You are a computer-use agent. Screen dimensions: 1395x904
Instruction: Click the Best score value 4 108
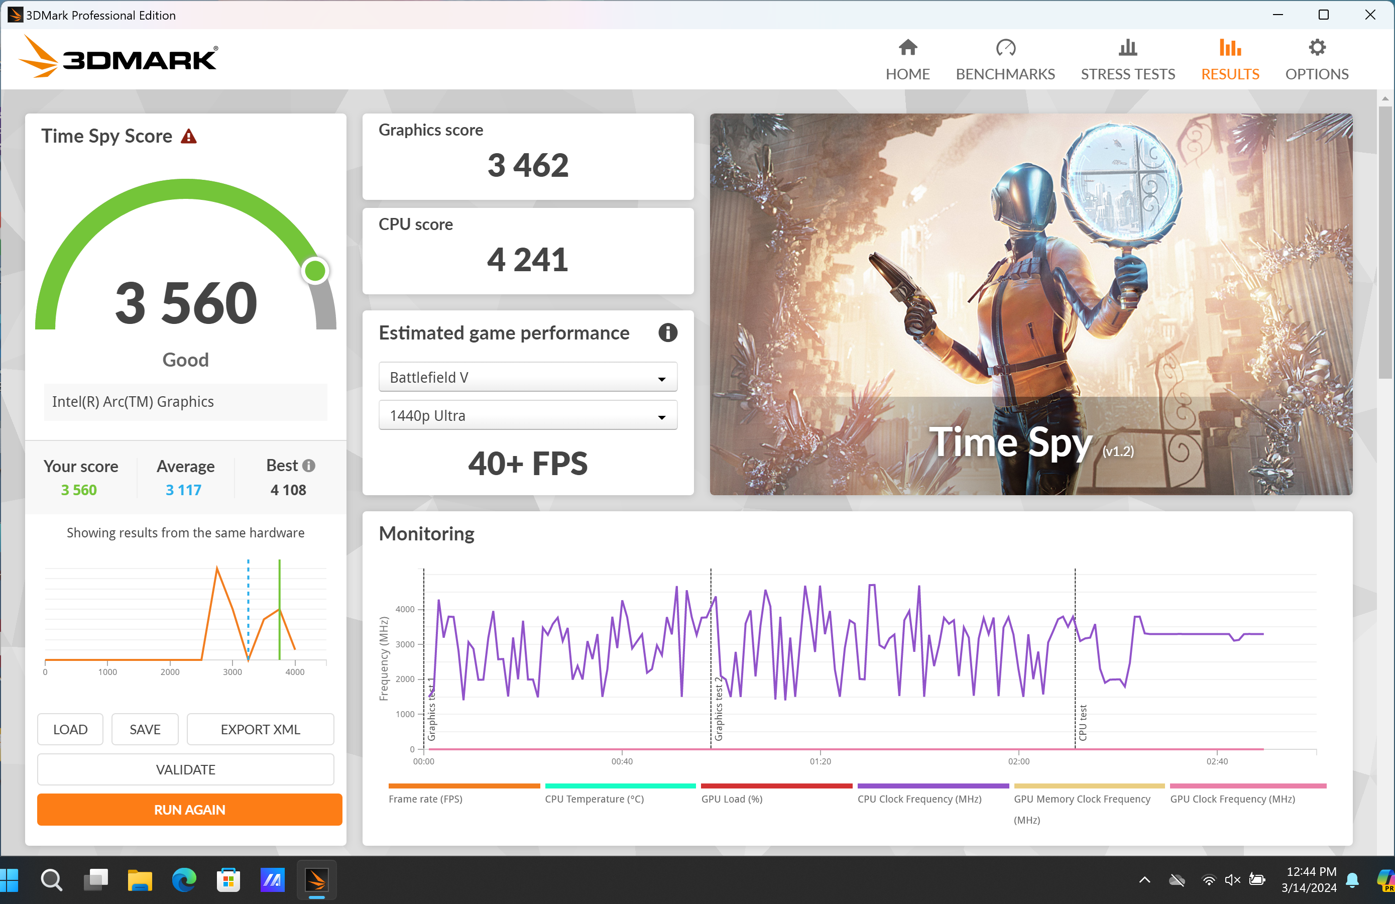point(288,490)
